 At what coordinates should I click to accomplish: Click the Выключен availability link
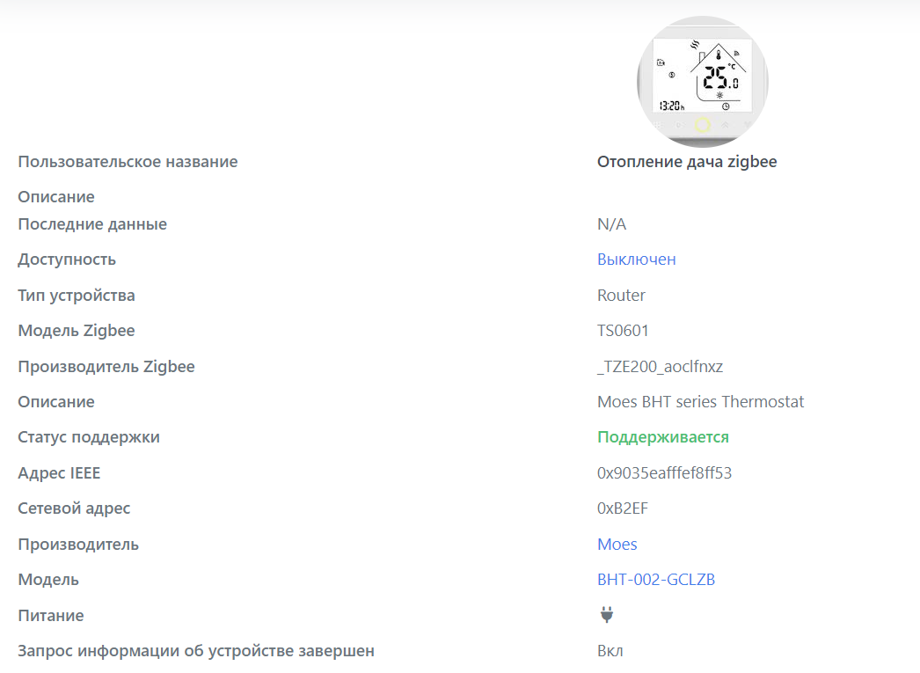pos(636,259)
